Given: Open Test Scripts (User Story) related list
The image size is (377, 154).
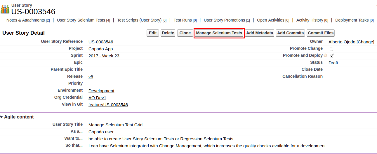Looking at the screenshot, I should [x=139, y=20].
